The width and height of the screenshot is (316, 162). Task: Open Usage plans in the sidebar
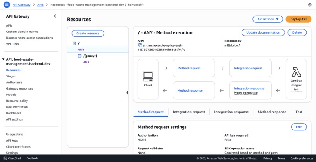pos(15,135)
